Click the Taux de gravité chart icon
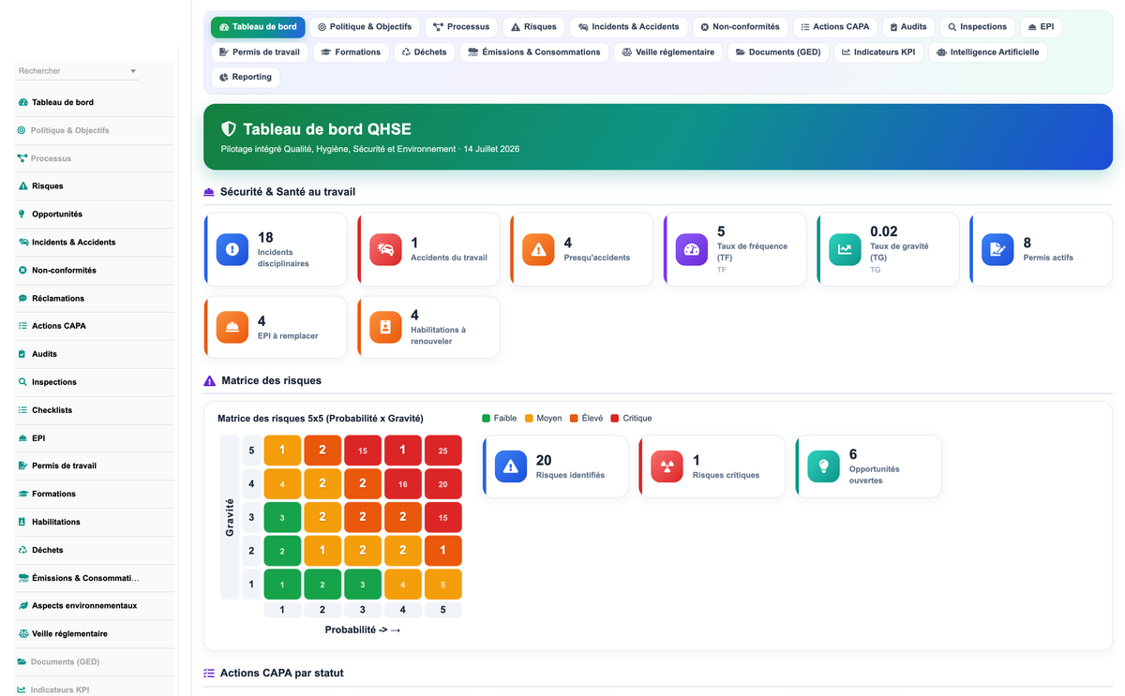Viewport: 1125px width, 696px height. (845, 249)
